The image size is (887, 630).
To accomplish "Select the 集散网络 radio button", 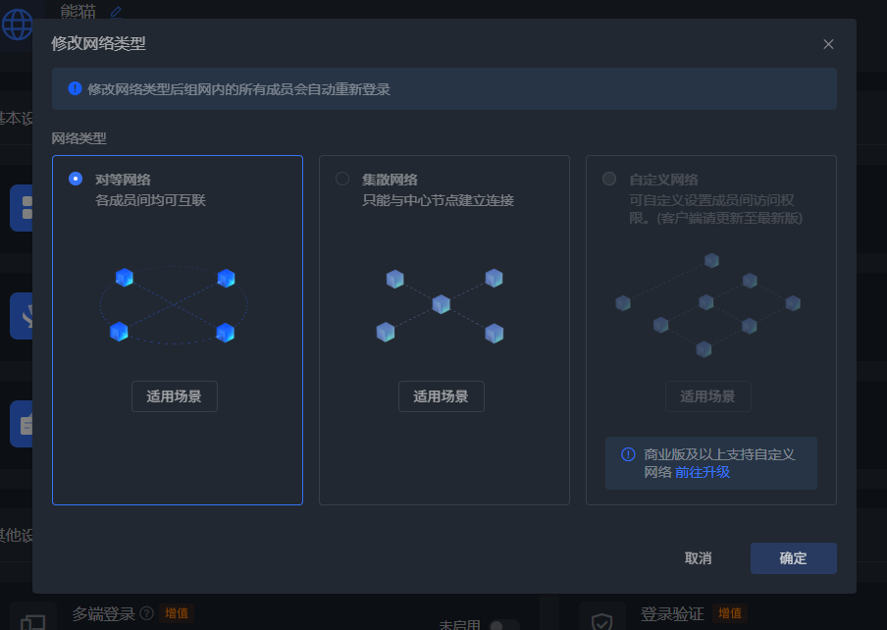I will tap(342, 179).
